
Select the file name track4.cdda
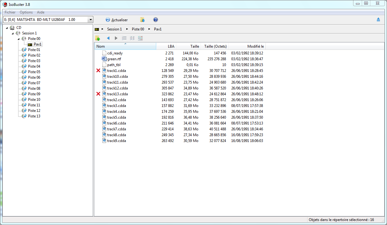click(x=116, y=112)
